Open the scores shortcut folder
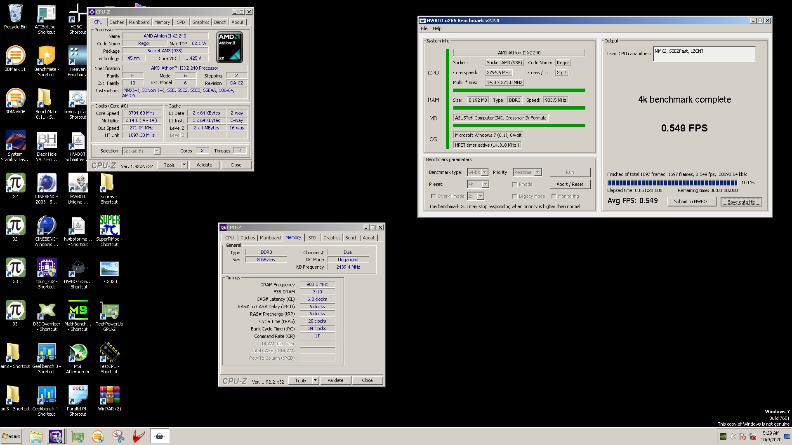This screenshot has height=445, width=792. point(109,188)
